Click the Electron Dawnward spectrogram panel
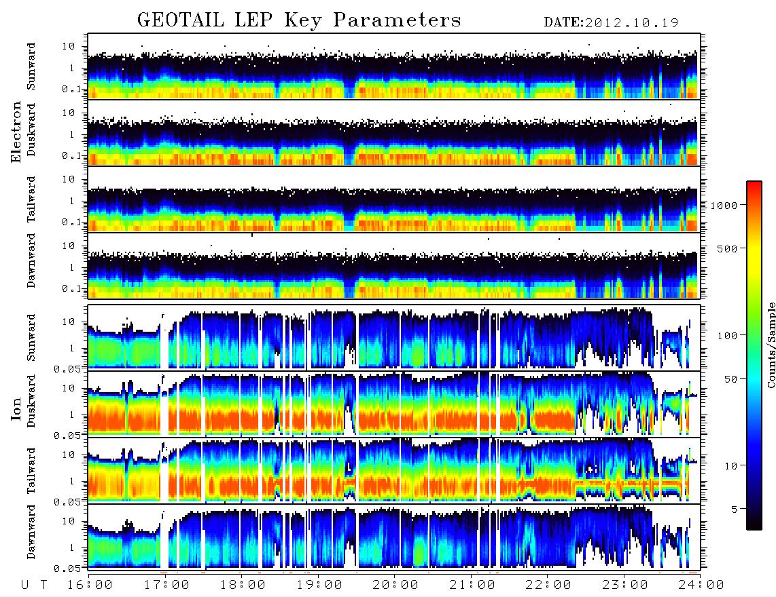 pos(394,265)
